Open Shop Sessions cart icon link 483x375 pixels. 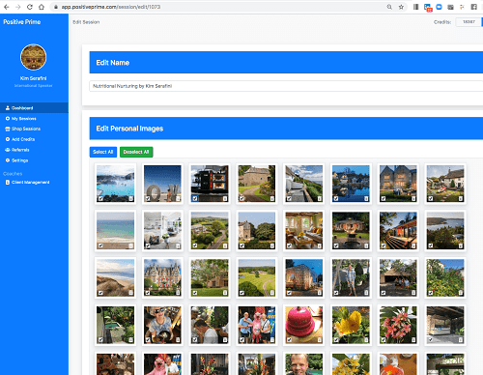tap(8, 129)
